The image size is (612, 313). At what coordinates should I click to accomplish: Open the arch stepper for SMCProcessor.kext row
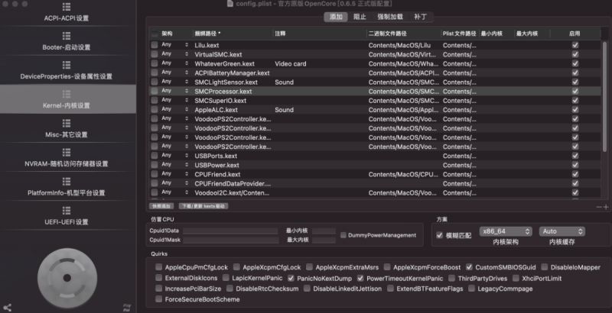[x=187, y=91]
